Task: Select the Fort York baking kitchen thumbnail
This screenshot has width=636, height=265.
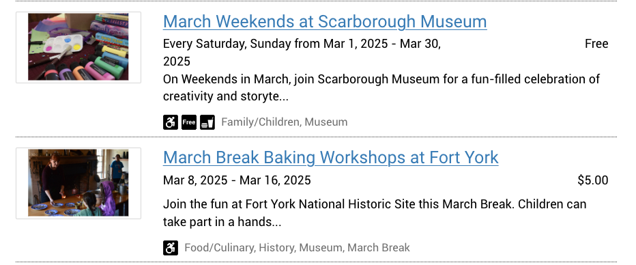Action: [x=78, y=182]
